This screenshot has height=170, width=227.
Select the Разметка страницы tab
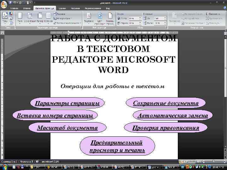(44, 8)
